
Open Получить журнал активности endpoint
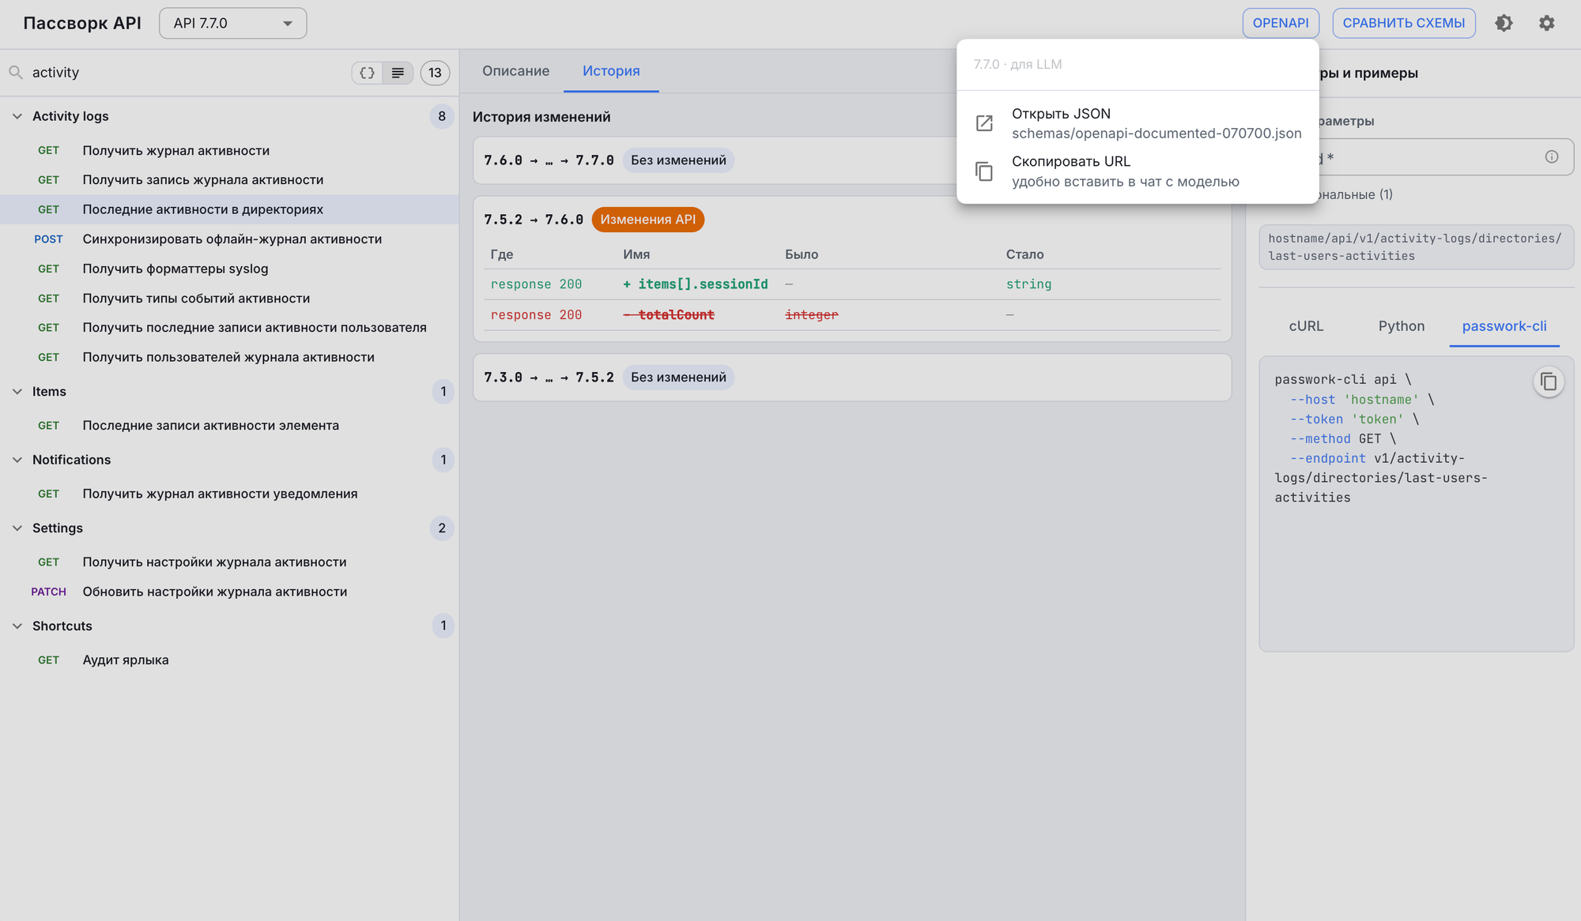tap(229, 151)
